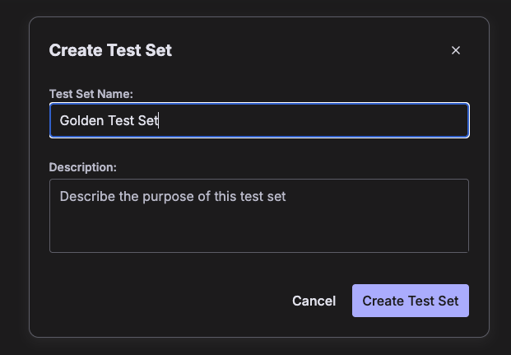Click empty space right of "Golden Test Set"
Screen dimensions: 511x355
313,120
